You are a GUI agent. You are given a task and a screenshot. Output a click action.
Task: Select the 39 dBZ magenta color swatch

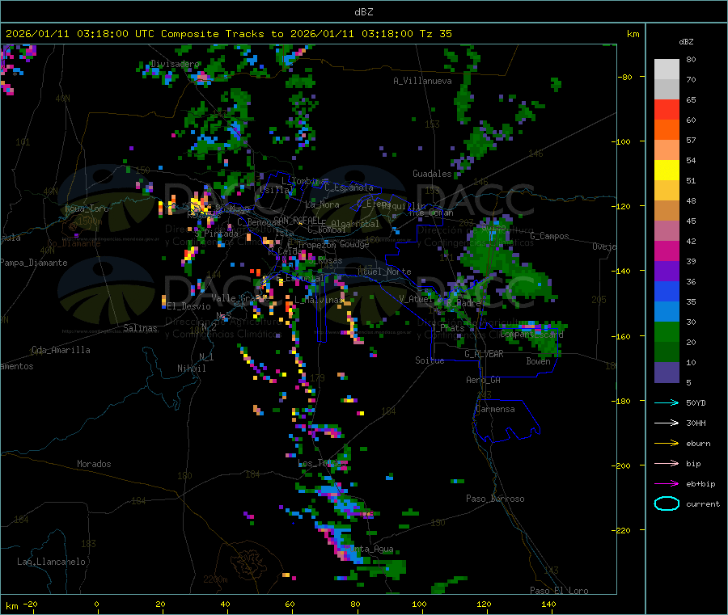tap(667, 251)
